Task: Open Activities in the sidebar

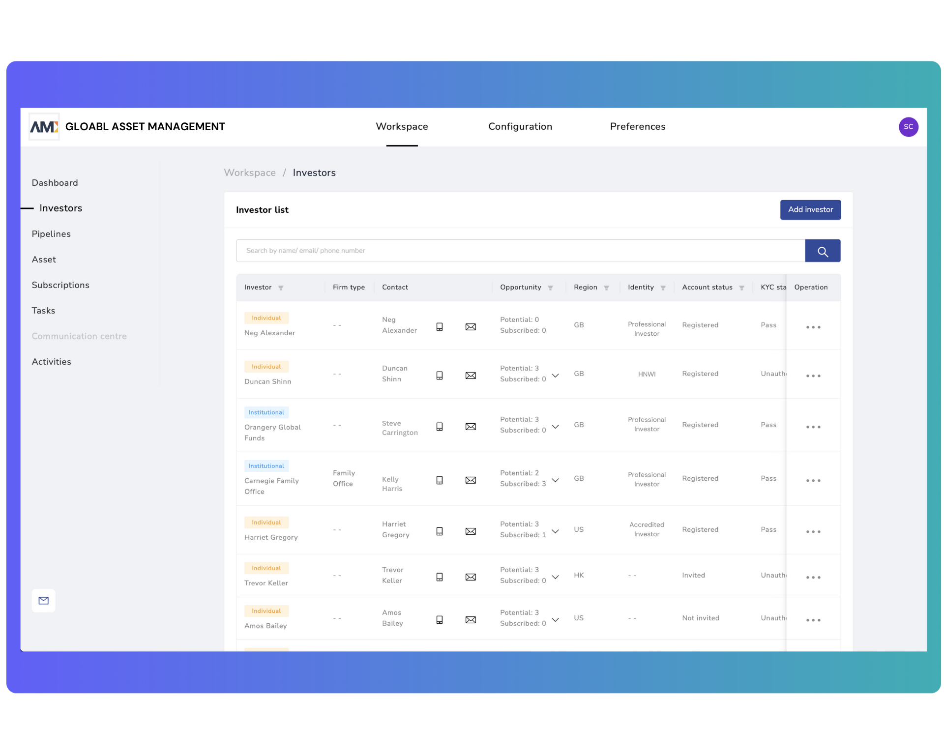Action: pos(51,362)
